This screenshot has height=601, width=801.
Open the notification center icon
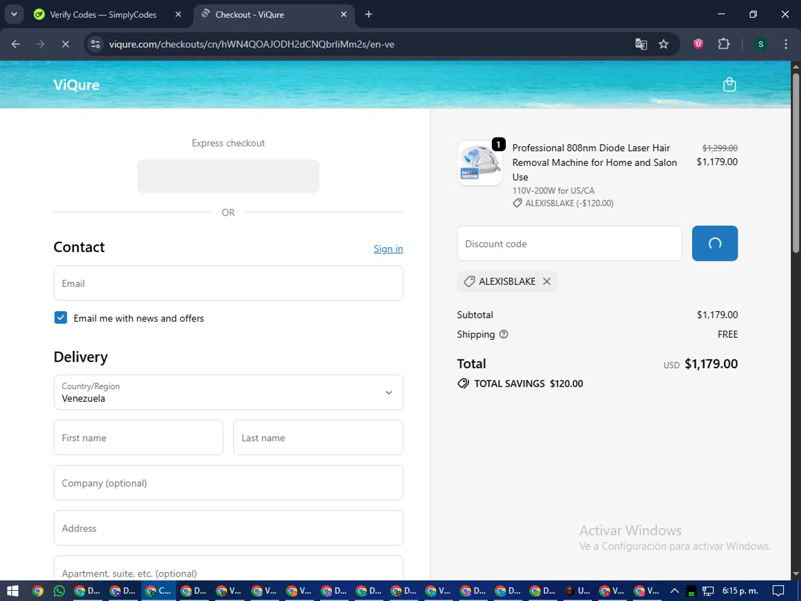(x=779, y=591)
